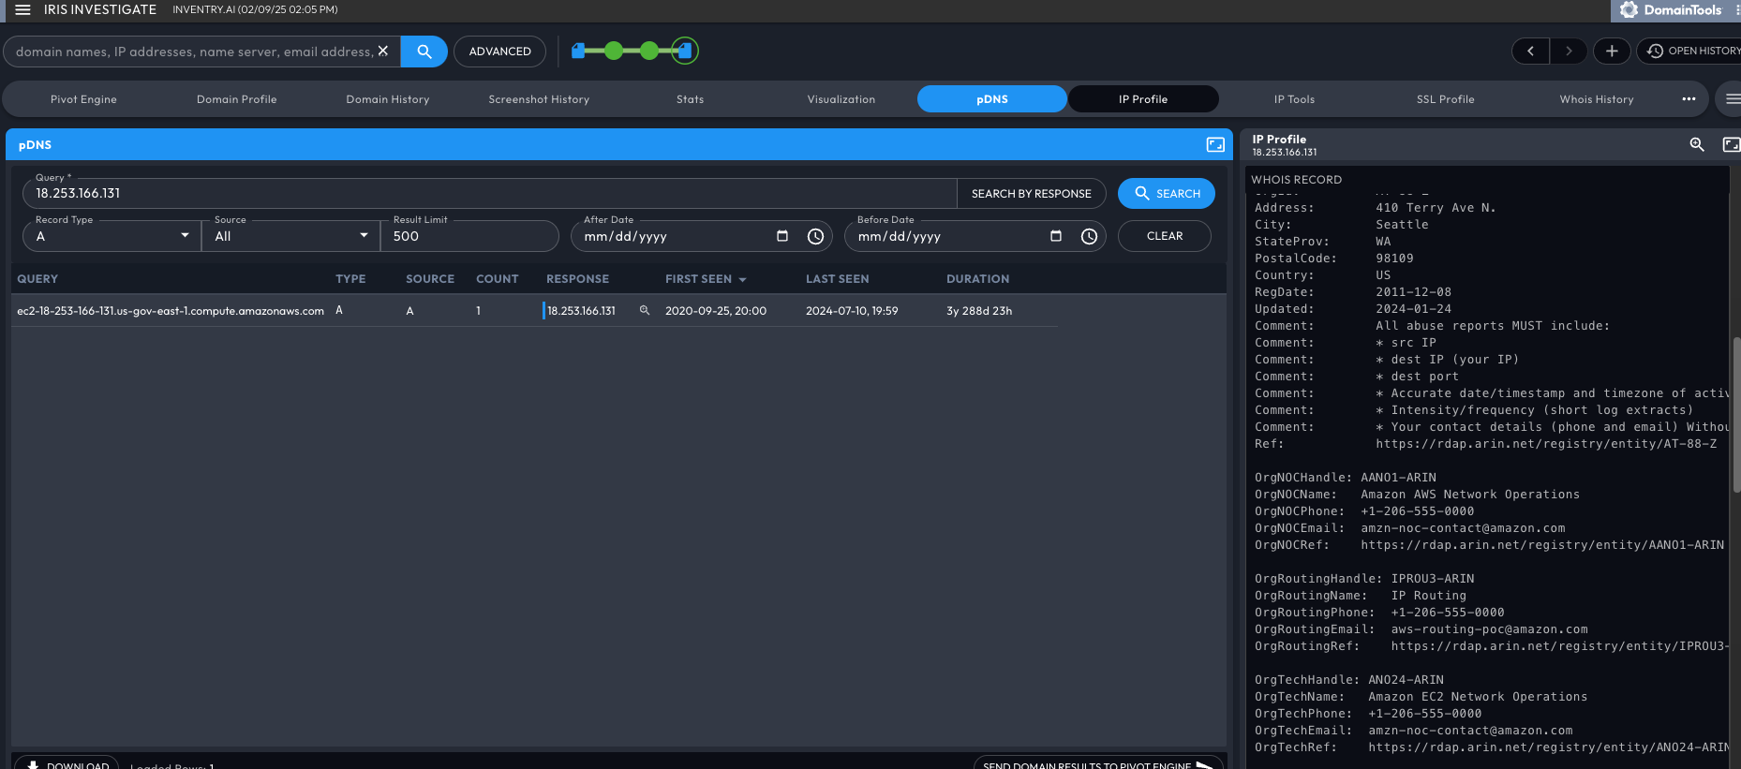The width and height of the screenshot is (1741, 769).
Task: Go to the Stats tab
Action: click(690, 99)
